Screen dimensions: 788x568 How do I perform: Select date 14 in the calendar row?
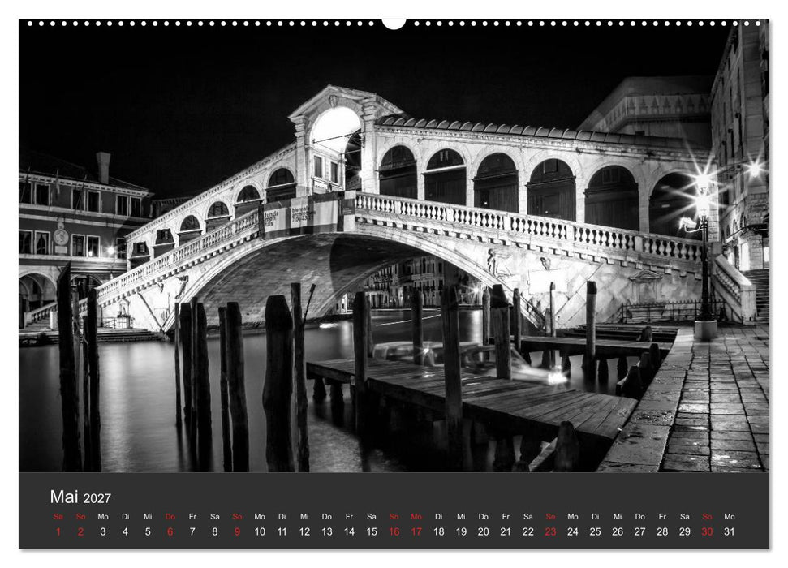349,531
